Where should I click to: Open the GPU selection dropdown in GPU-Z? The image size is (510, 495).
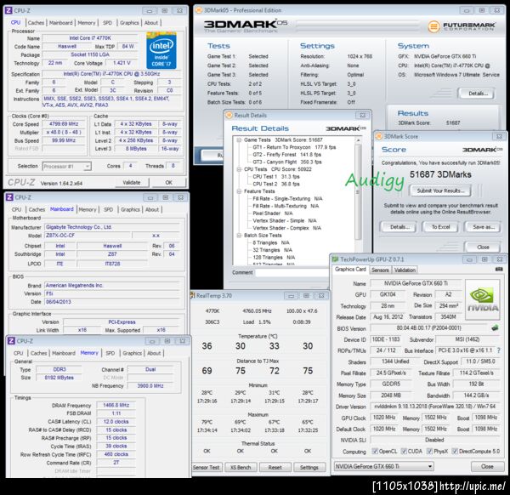click(x=384, y=466)
